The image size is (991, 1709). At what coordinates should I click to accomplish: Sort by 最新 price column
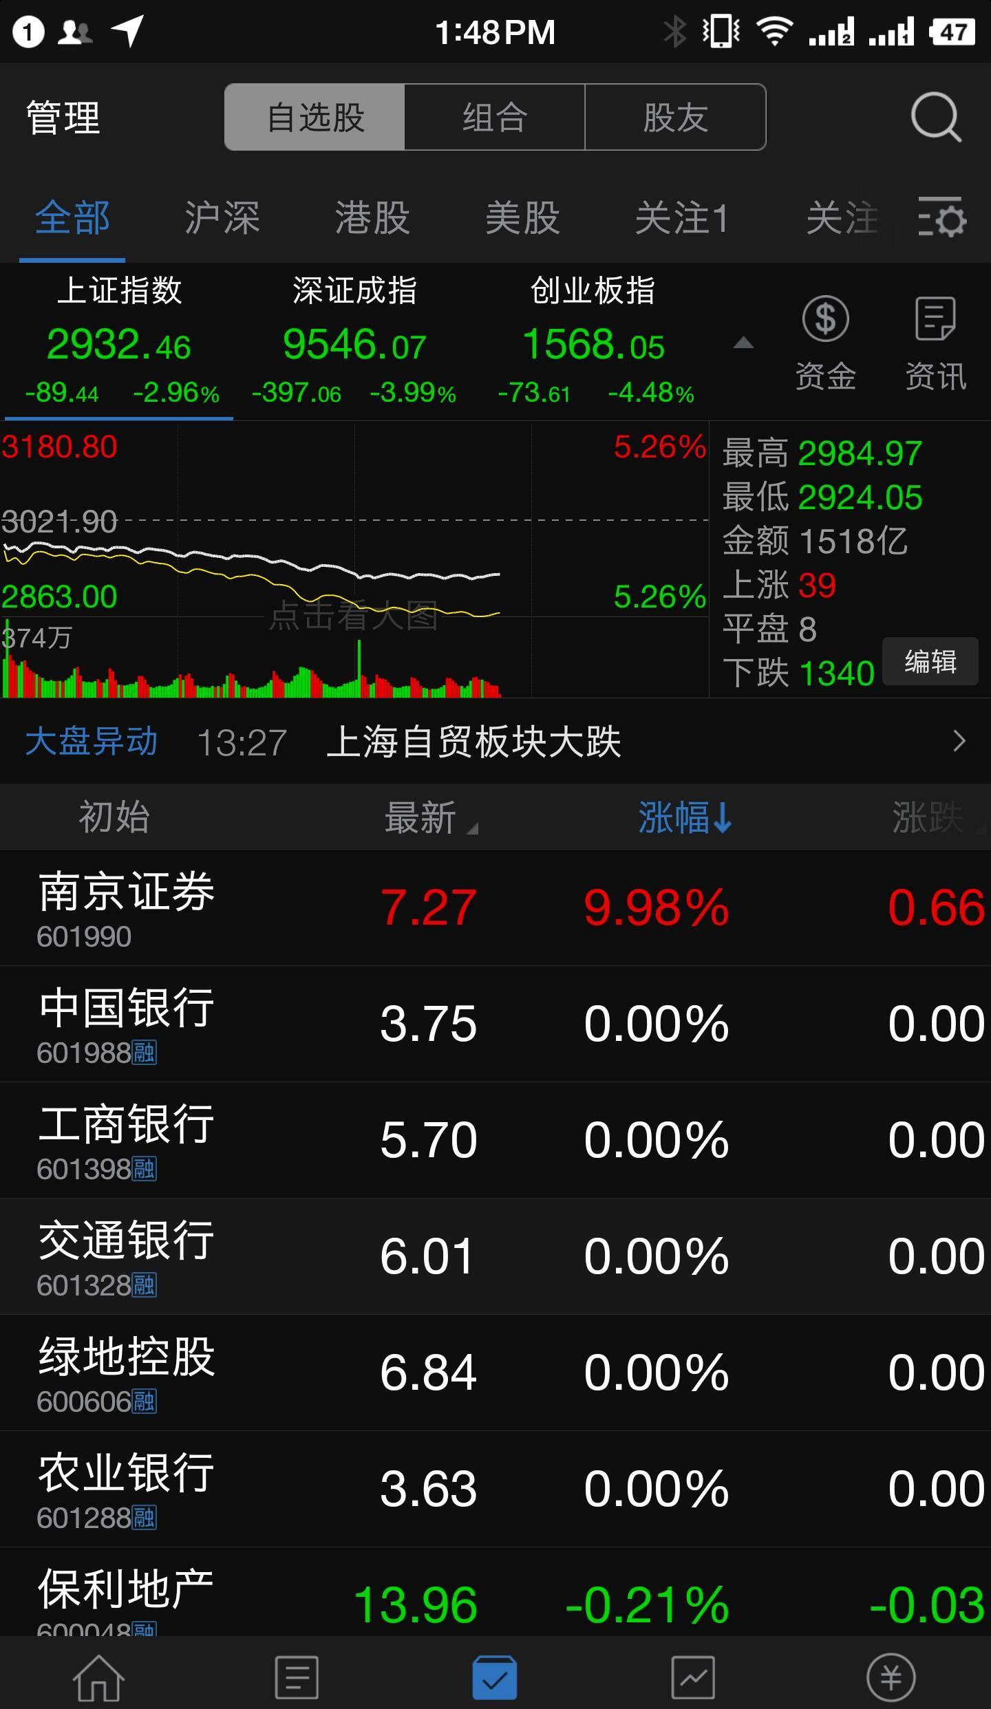point(430,817)
